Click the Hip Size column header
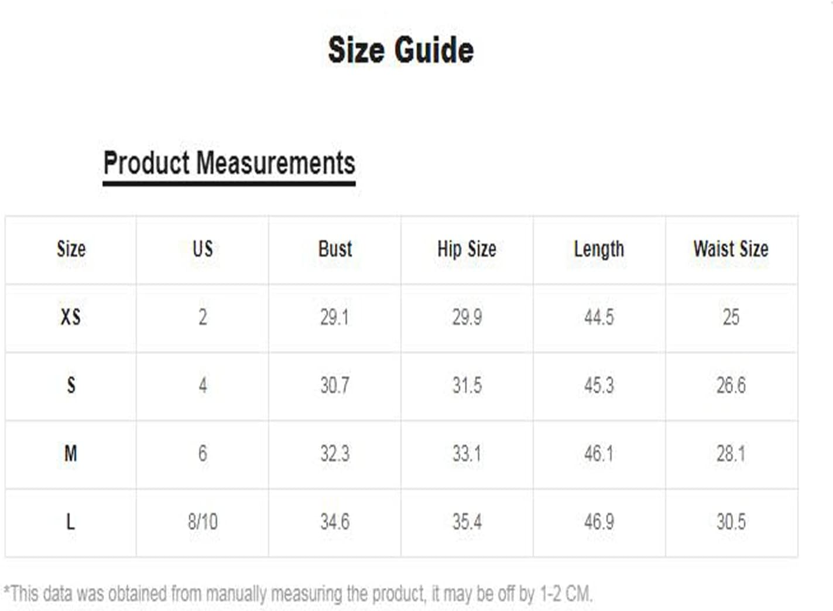 point(467,249)
